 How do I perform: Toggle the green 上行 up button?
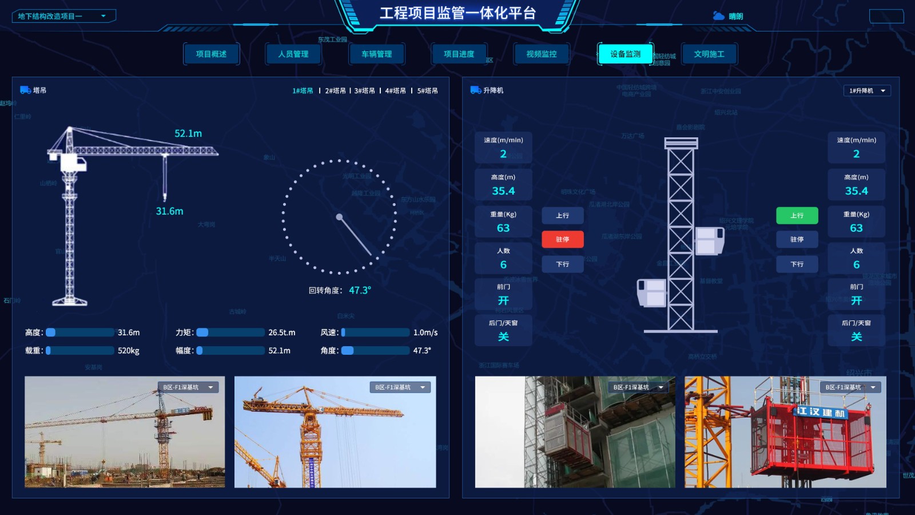(x=797, y=215)
